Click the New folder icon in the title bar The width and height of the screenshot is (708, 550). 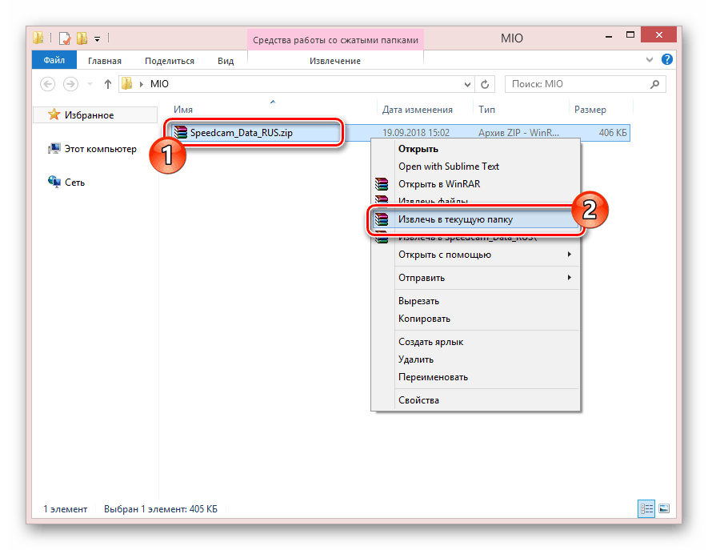81,38
